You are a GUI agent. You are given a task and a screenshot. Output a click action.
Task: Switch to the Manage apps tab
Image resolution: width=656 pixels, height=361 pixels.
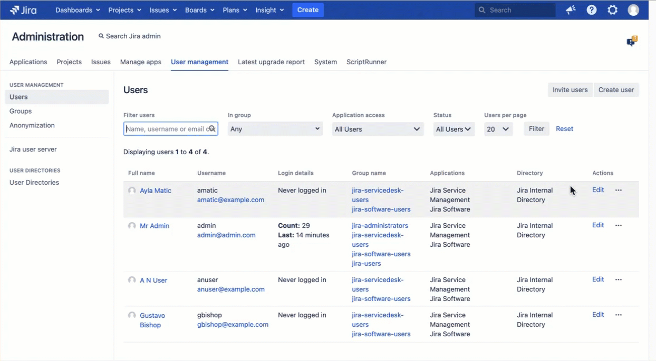(141, 62)
